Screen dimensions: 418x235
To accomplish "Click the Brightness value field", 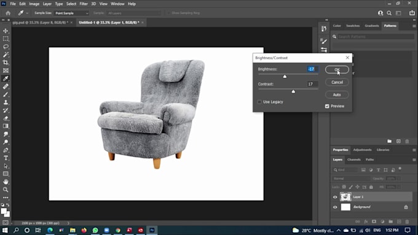I will (312, 69).
